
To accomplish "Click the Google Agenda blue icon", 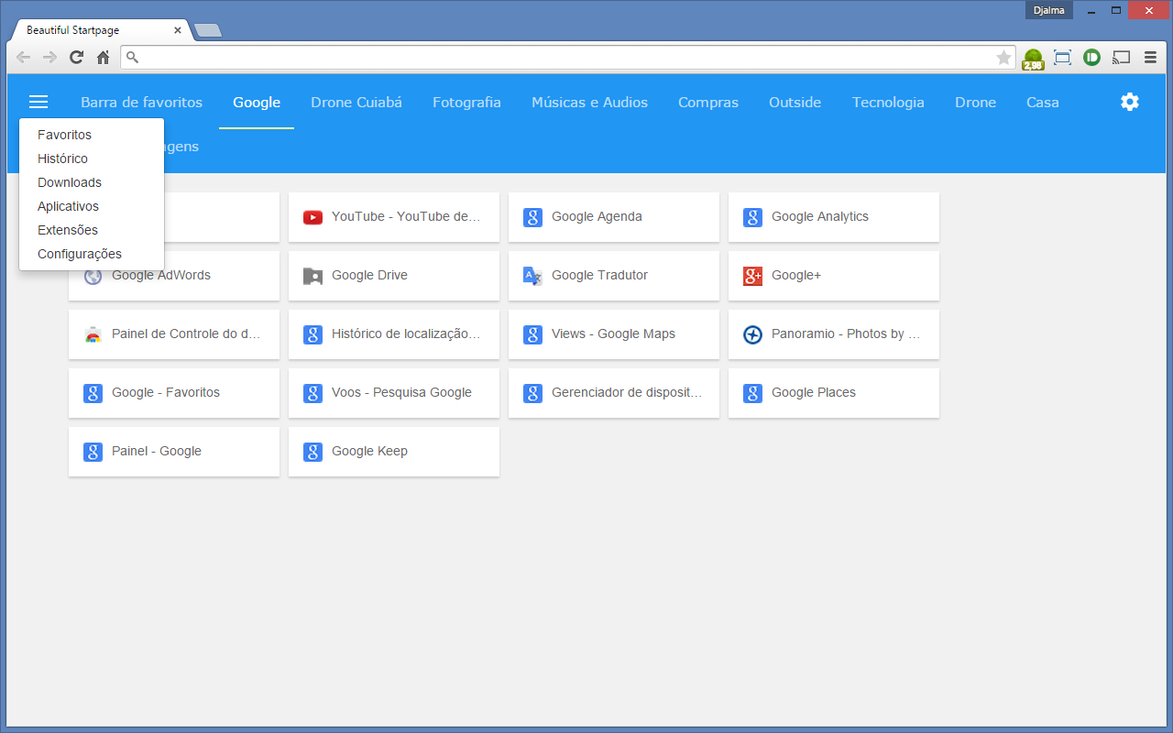I will coord(532,217).
